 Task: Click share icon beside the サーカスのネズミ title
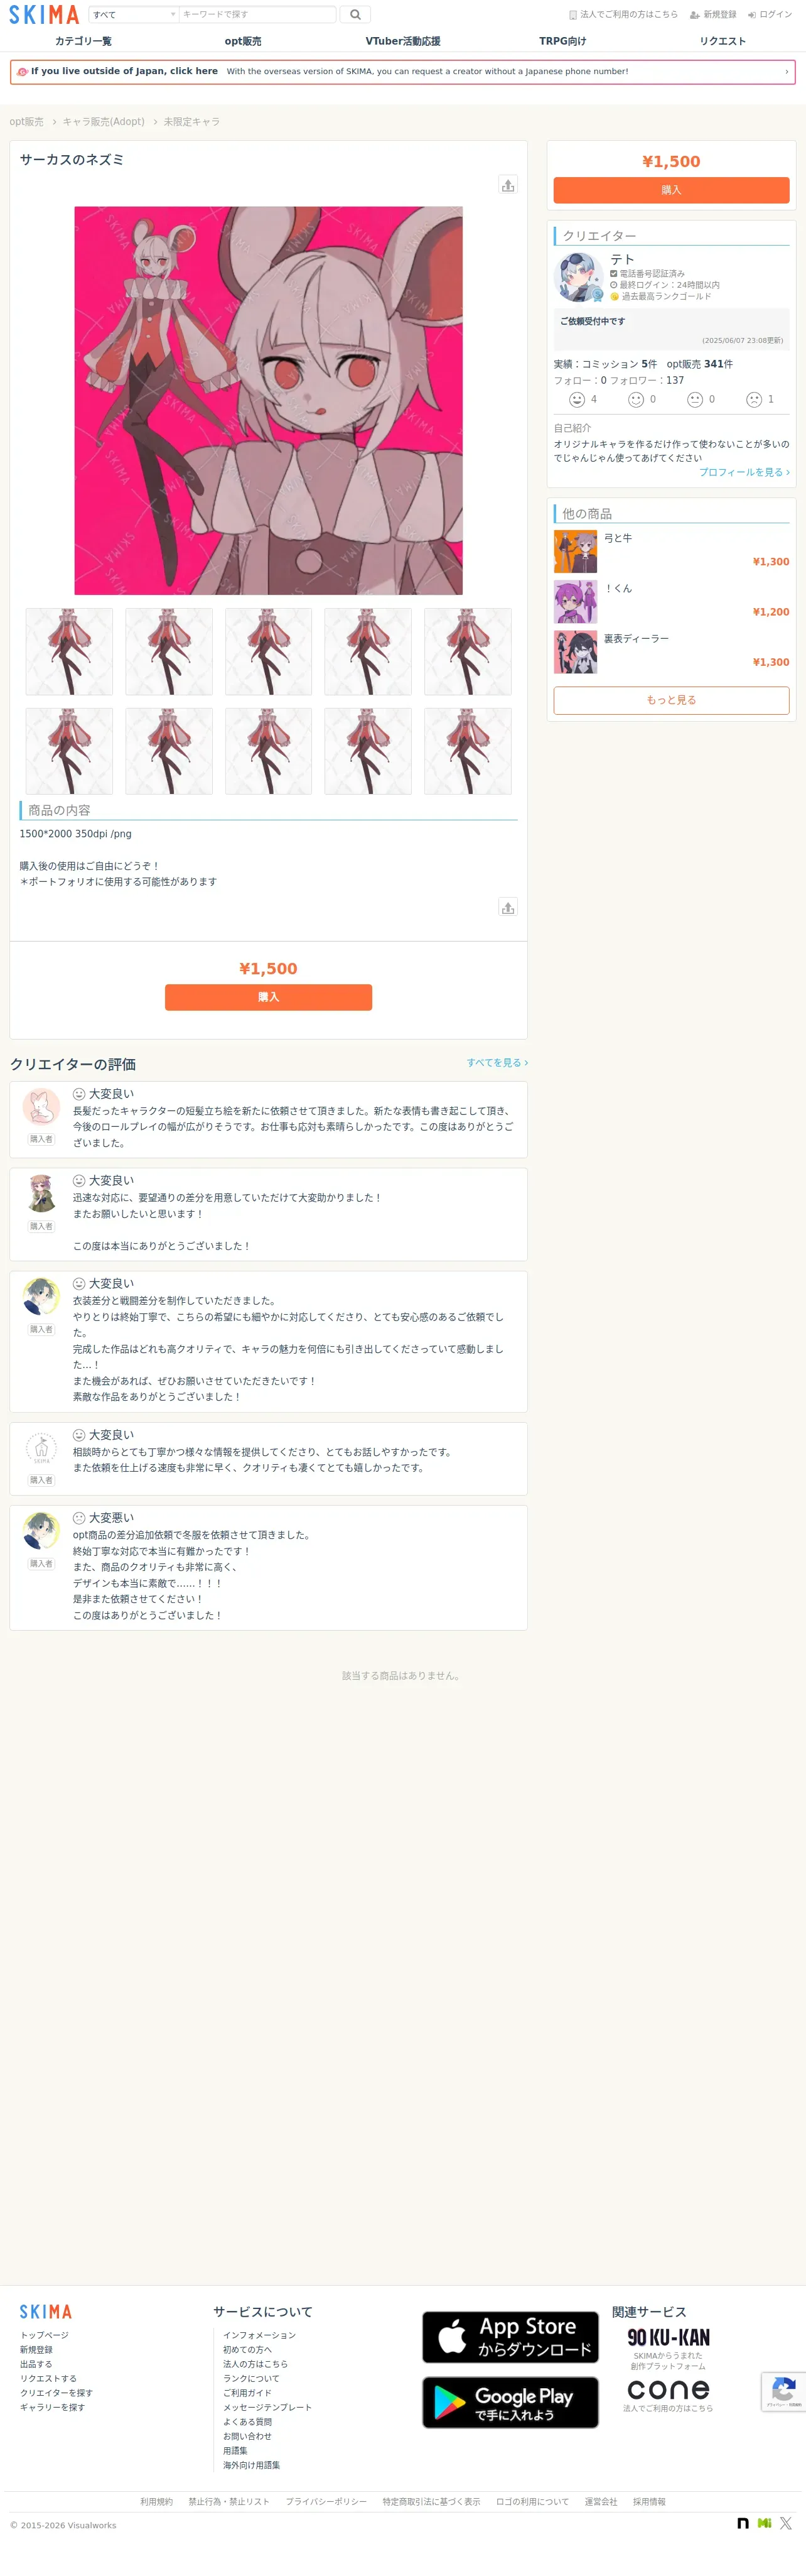pyautogui.click(x=508, y=185)
